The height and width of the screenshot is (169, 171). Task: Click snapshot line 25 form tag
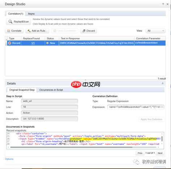(x=82, y=136)
